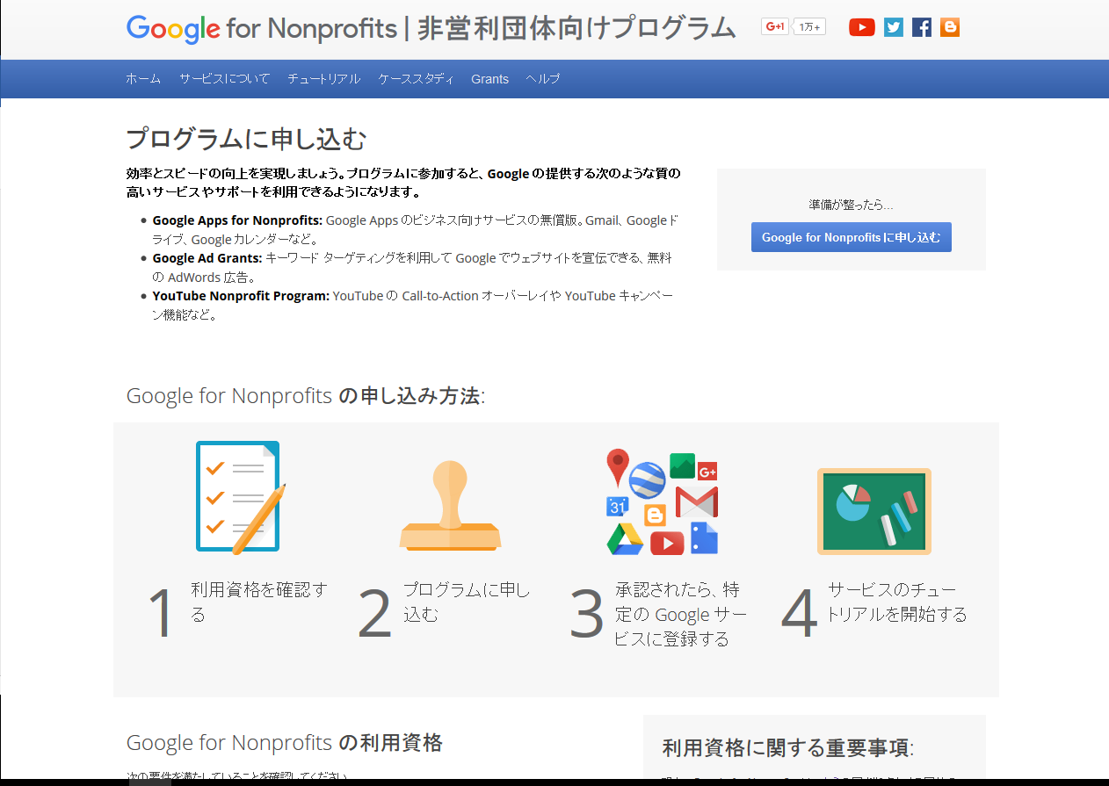Click the Google for Nonprofits の利用資格 heading
The image size is (1109, 786).
click(x=285, y=743)
